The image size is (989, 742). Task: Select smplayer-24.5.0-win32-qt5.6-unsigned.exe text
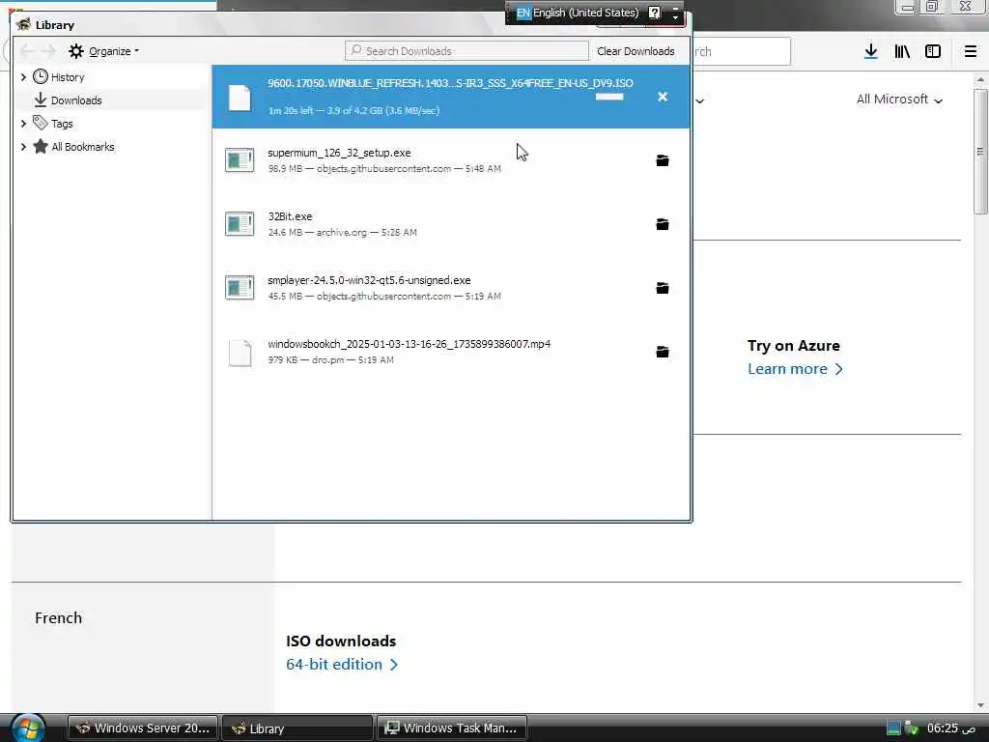click(369, 280)
